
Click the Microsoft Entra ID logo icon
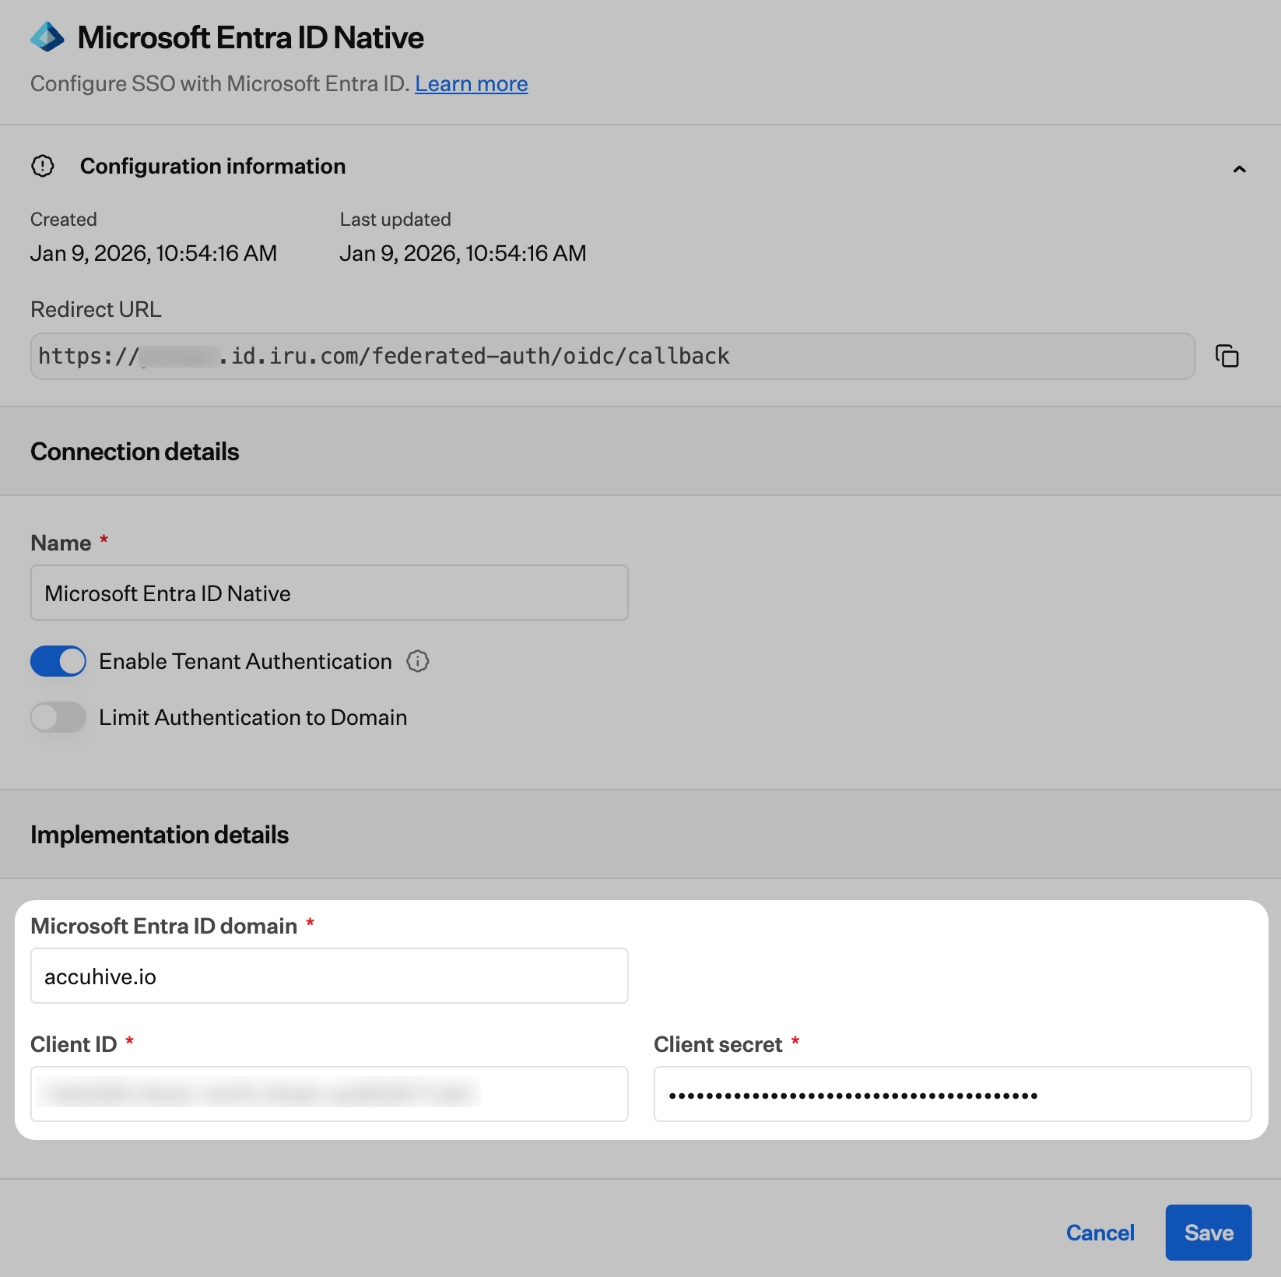pos(47,37)
